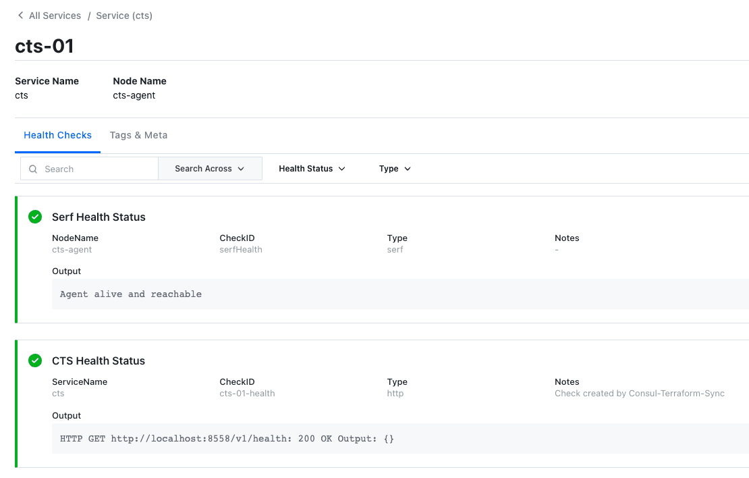749x478 pixels.
Task: Click the 'Check created by Consul-Terraform-Sync' note
Action: pos(639,394)
